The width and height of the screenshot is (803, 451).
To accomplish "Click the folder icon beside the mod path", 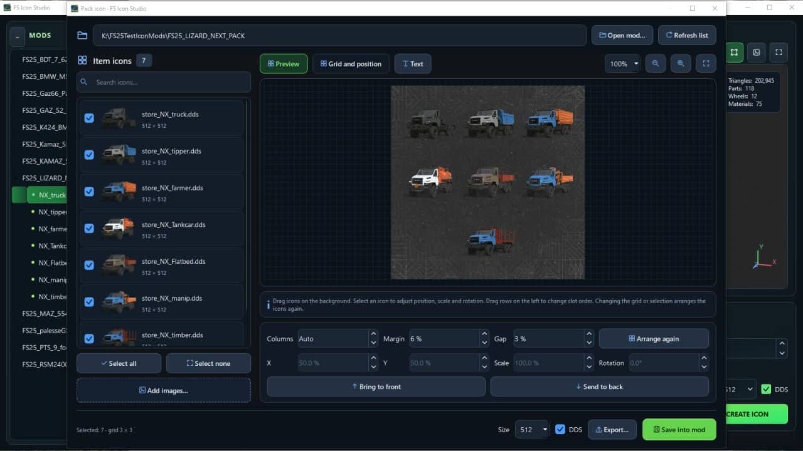I will (82, 36).
